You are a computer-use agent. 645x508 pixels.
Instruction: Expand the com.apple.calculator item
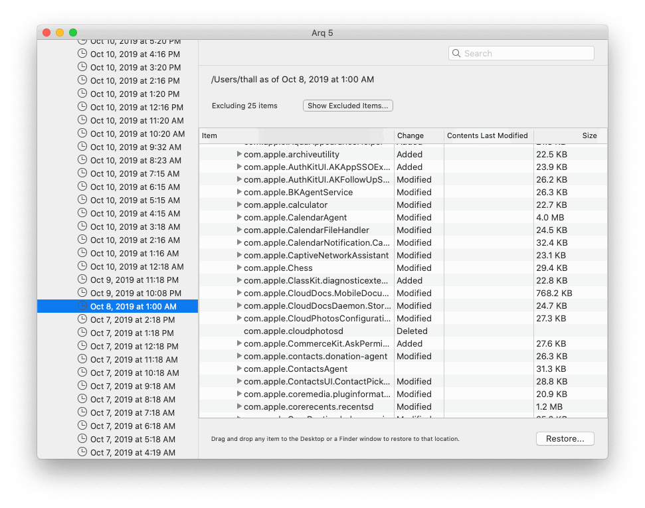(239, 205)
